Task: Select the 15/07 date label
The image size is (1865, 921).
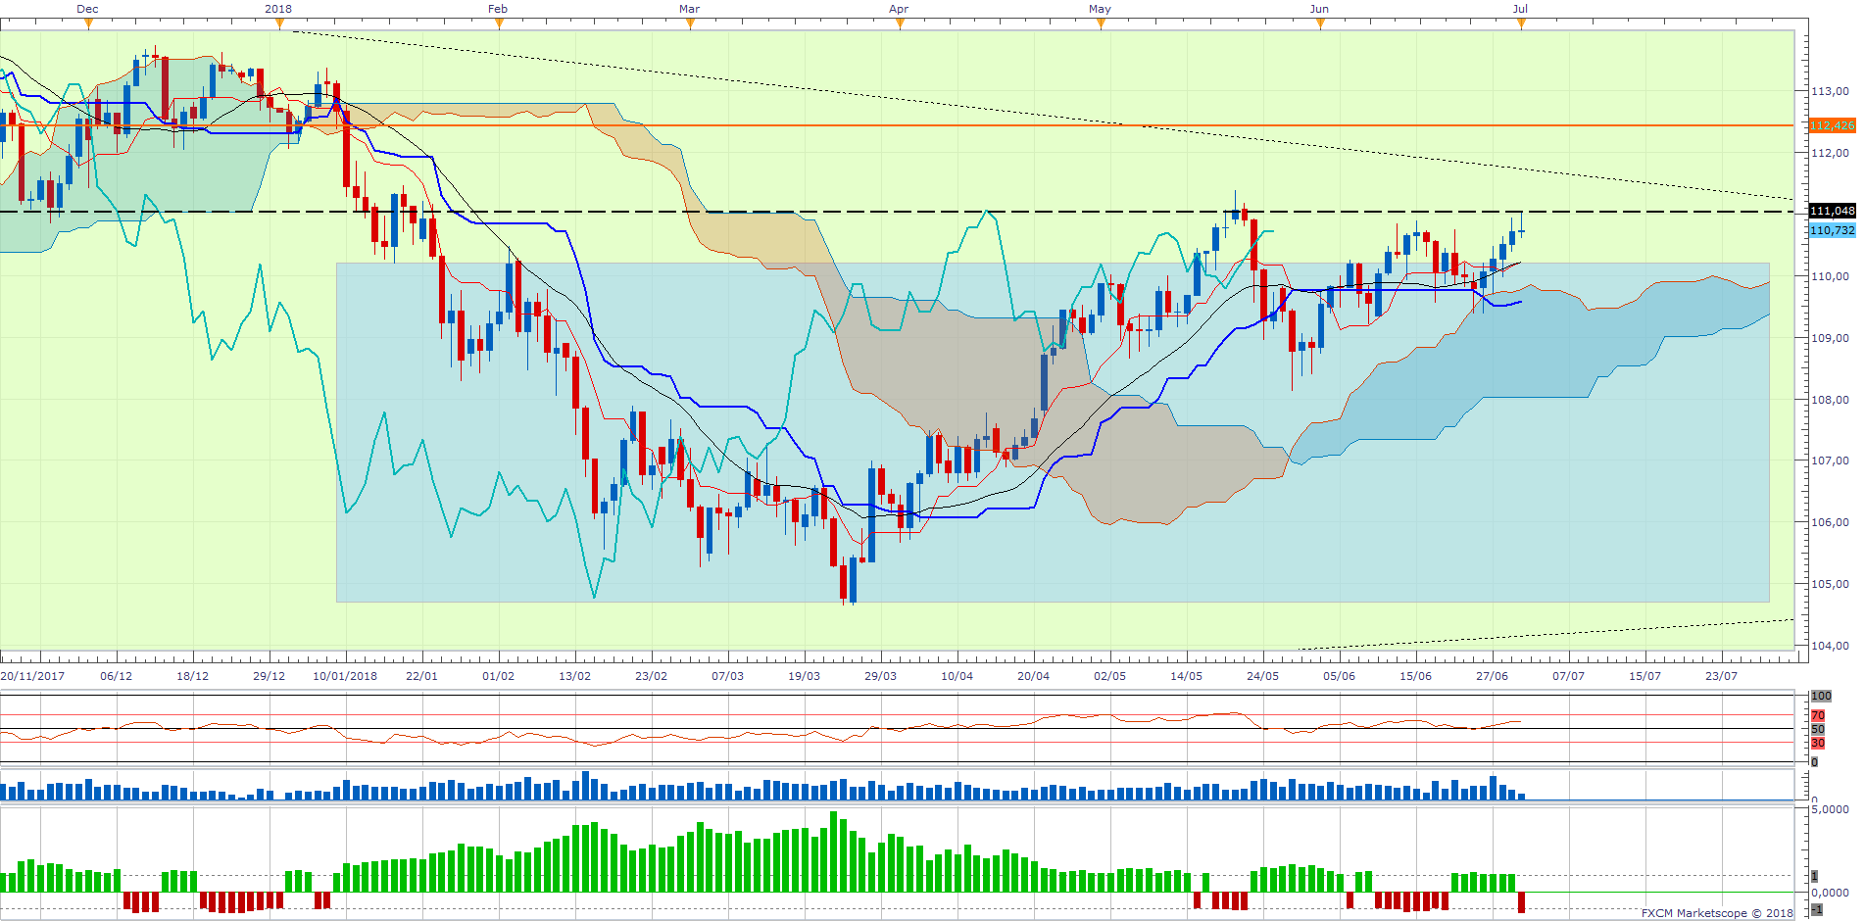Action: click(x=1644, y=676)
